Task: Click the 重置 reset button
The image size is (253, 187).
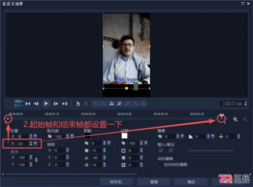Action: (154, 182)
